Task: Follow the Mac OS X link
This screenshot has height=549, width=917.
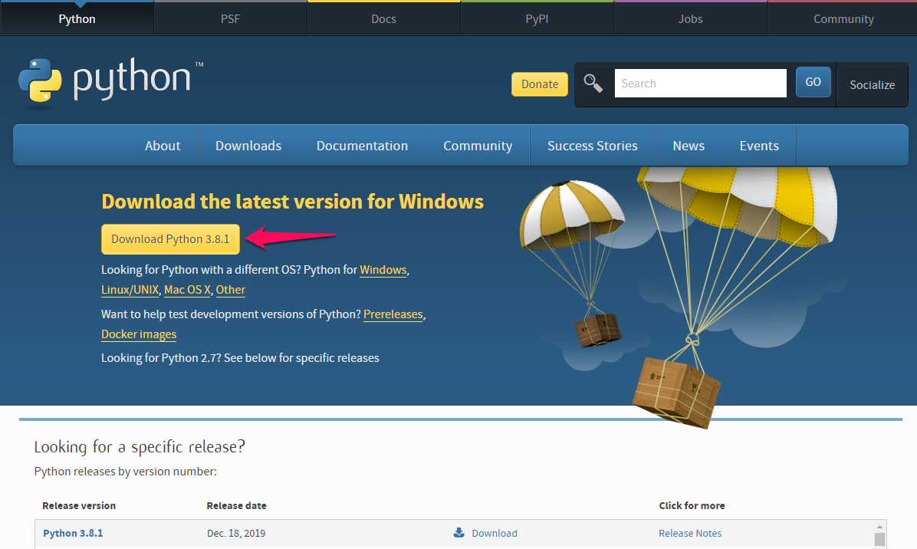Action: pyautogui.click(x=187, y=289)
